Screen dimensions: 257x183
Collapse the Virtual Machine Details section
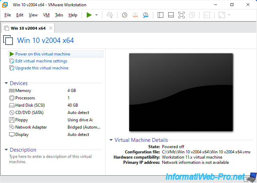click(x=111, y=140)
